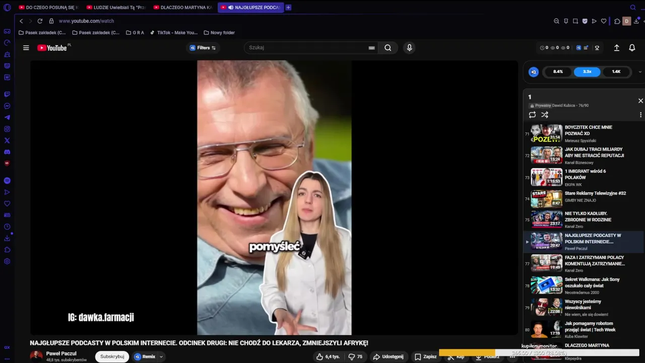Open the TikTok - Make You... bookmark
Viewport: 645px width, 363px height.
click(x=174, y=33)
